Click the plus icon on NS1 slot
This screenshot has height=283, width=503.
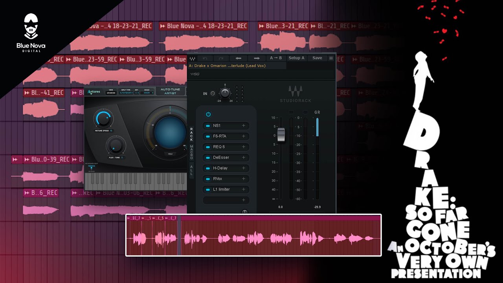pyautogui.click(x=244, y=126)
